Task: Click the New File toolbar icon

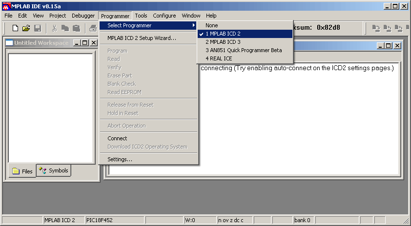Action: coord(15,28)
